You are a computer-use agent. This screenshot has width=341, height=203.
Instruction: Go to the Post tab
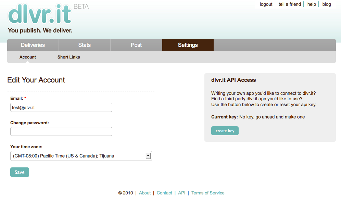136,45
